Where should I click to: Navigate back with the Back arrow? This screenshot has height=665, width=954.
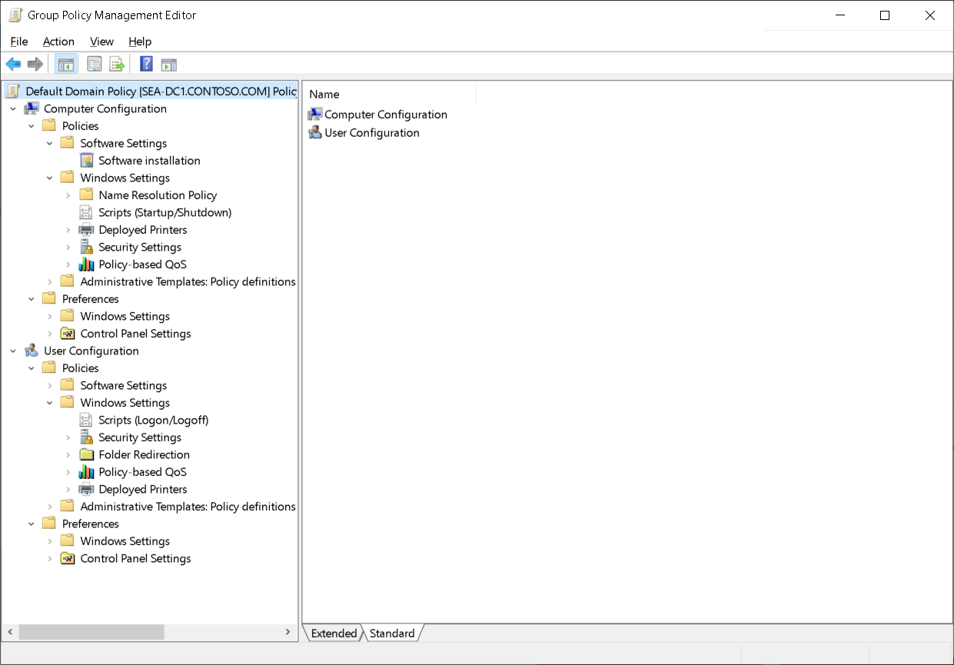[13, 64]
